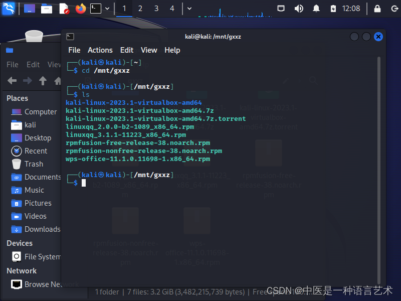This screenshot has width=401, height=301.
Task: Select Music in Places sidebar
Action: (x=28, y=190)
